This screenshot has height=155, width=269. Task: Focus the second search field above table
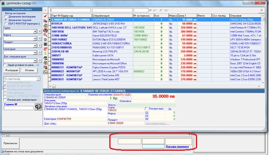[112, 10]
